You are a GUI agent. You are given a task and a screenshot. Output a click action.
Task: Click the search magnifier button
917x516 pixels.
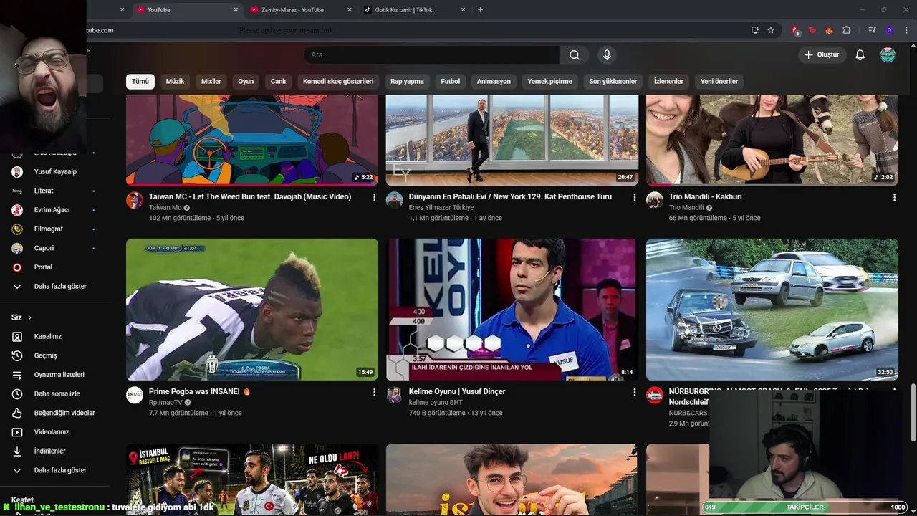click(x=575, y=55)
